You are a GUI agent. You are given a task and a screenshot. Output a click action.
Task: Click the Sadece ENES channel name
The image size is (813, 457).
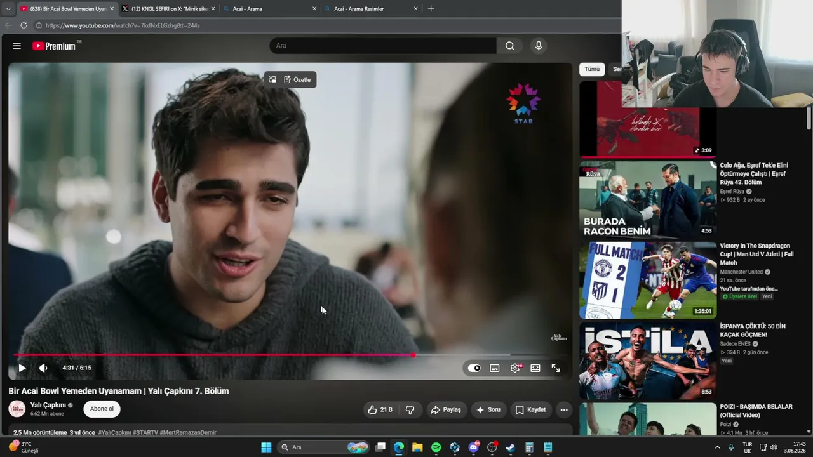pos(735,344)
